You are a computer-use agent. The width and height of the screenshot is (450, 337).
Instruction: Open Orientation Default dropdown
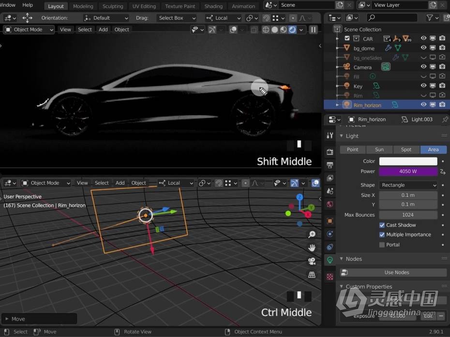[106, 18]
